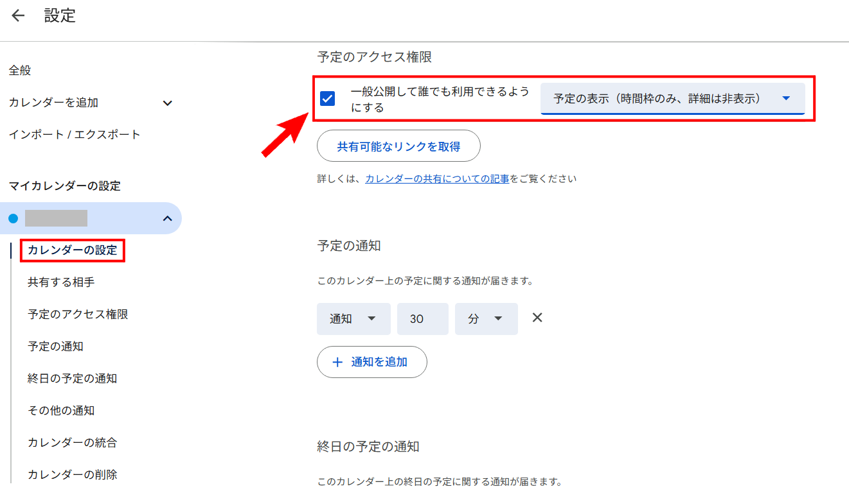Expand the カレンダーを追加 chevron
This screenshot has height=491, width=849.
(167, 103)
